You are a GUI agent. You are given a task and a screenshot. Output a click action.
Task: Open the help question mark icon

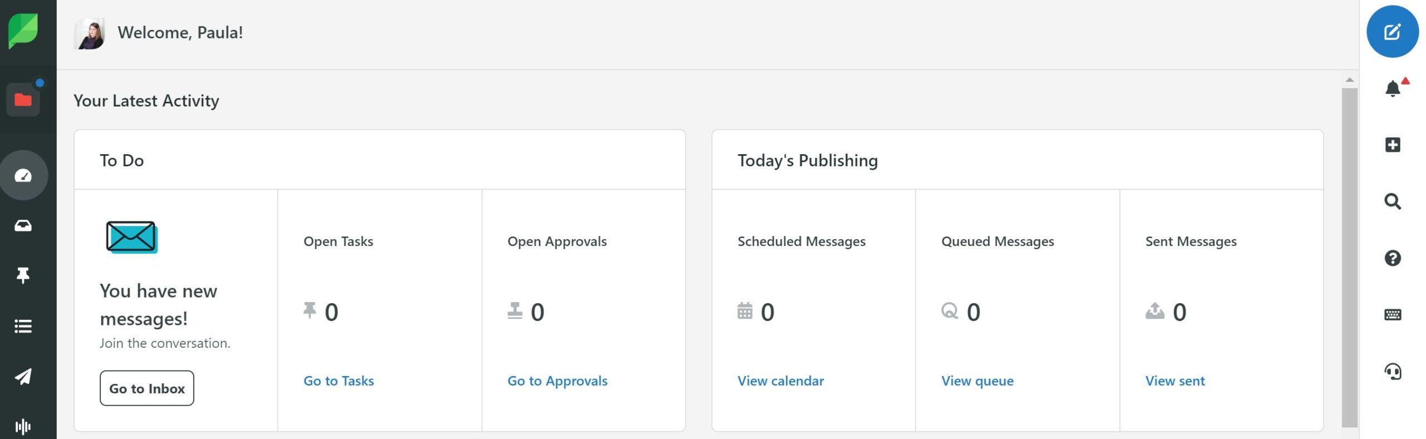click(x=1393, y=258)
